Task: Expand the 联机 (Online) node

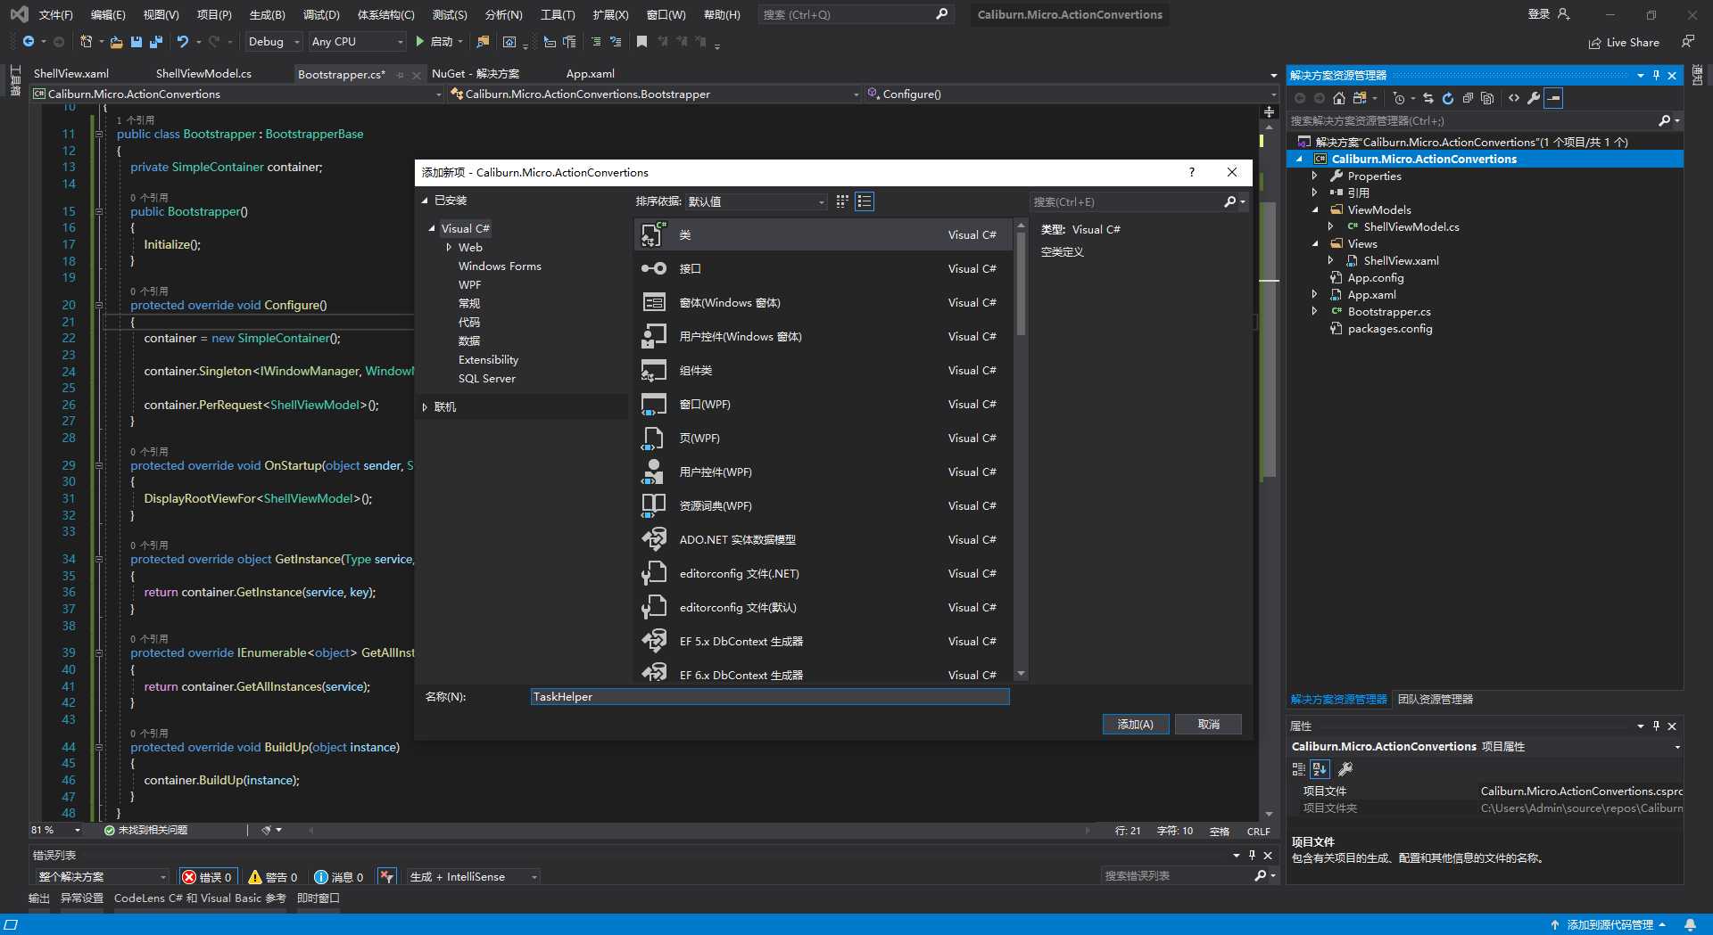Action: pos(425,407)
